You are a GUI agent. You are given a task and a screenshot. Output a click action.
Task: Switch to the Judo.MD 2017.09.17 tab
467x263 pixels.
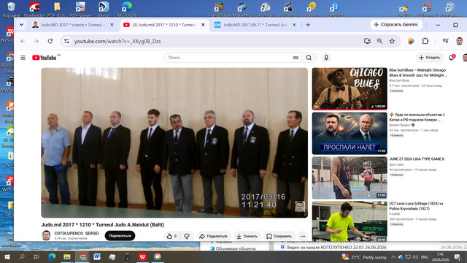[x=255, y=25]
